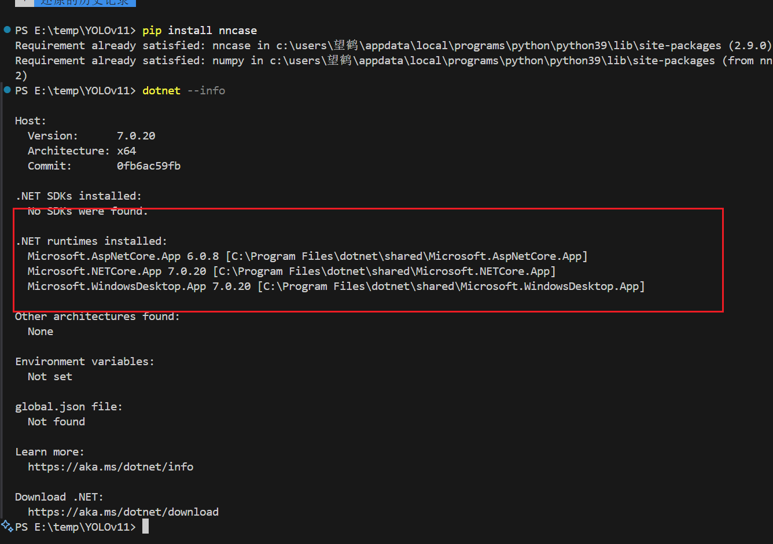Click the blue marker beside dotnet --info command
Screen dimensions: 773x544
point(7,90)
